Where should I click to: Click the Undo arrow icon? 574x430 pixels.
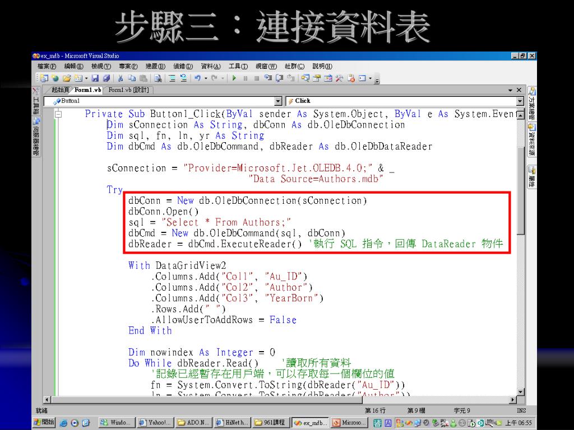click(x=198, y=78)
